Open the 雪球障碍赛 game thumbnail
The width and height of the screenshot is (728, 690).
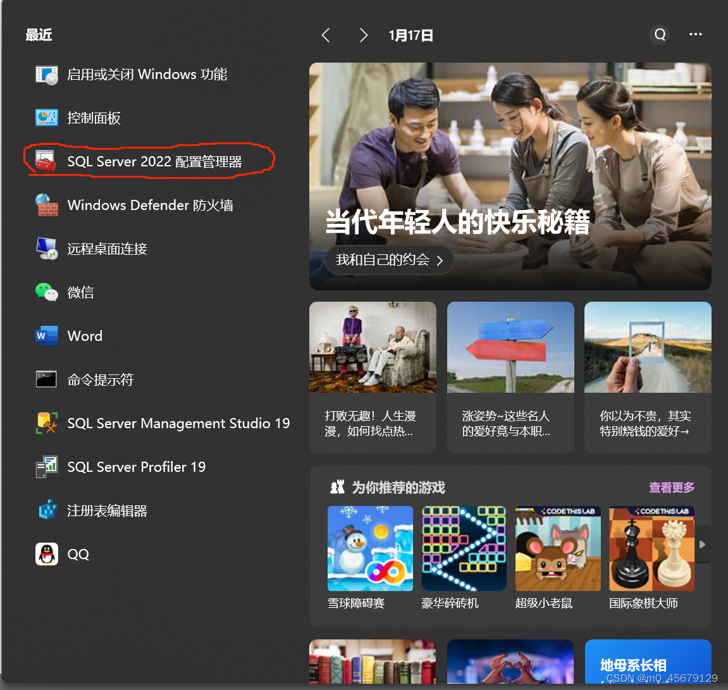click(x=370, y=548)
